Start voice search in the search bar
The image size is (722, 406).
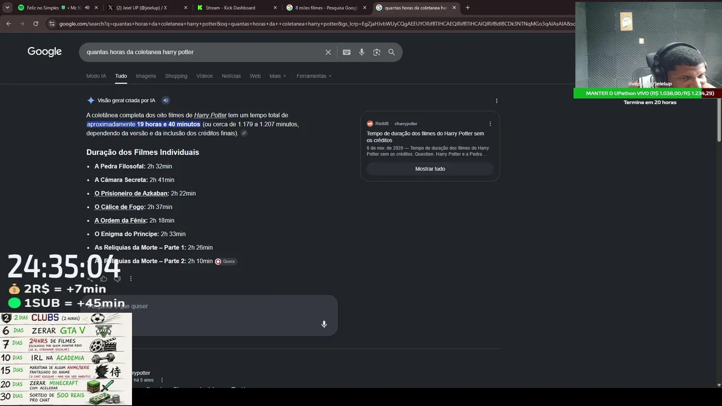click(x=362, y=52)
